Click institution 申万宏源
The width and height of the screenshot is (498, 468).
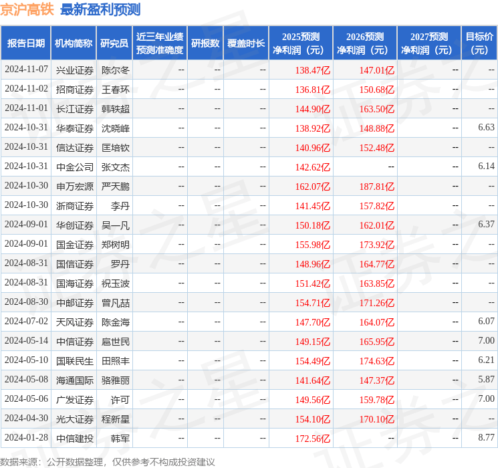75,186
